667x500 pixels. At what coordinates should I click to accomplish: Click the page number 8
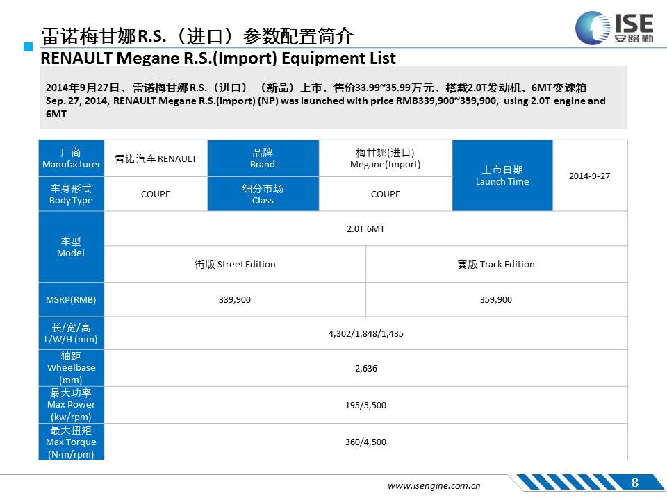[634, 483]
